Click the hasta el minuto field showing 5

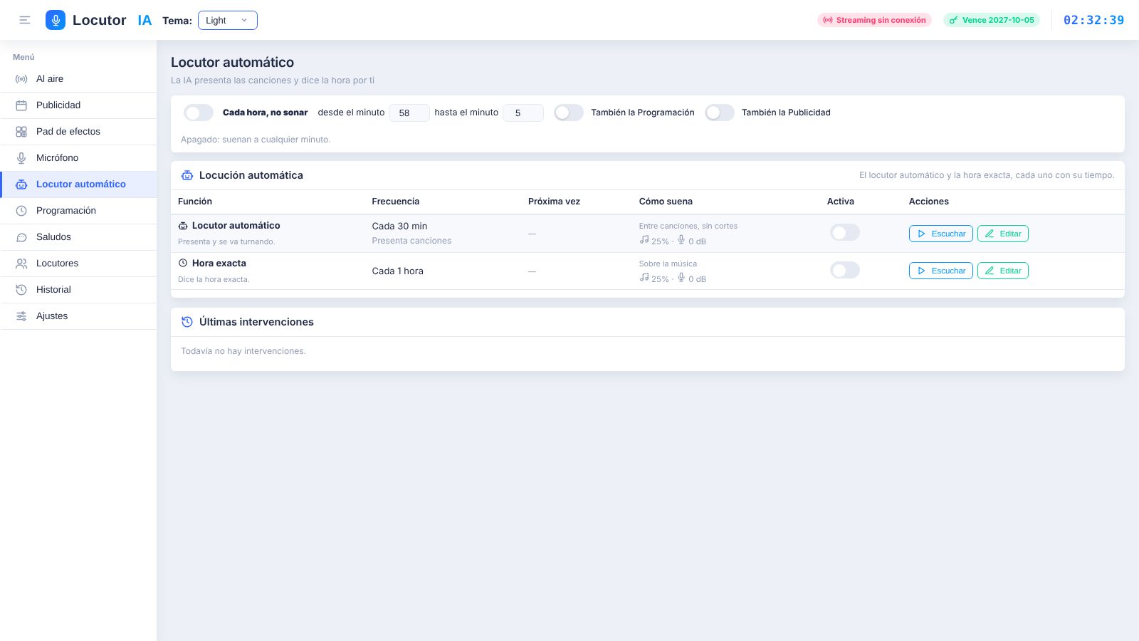pyautogui.click(x=523, y=113)
